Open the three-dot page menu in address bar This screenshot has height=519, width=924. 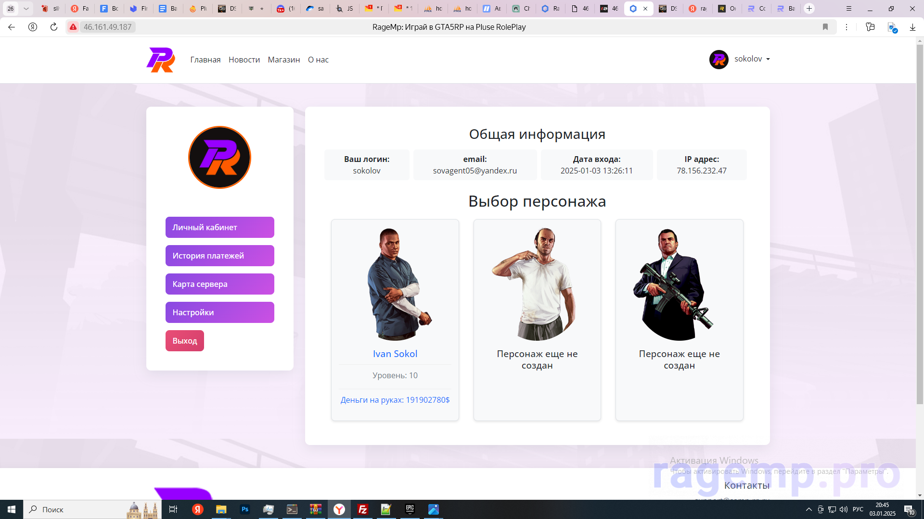pos(847,27)
